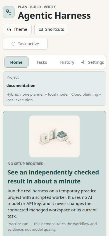The height and width of the screenshot is (236, 109).
Task: Switch to the History tab
Action: coord(67,62)
